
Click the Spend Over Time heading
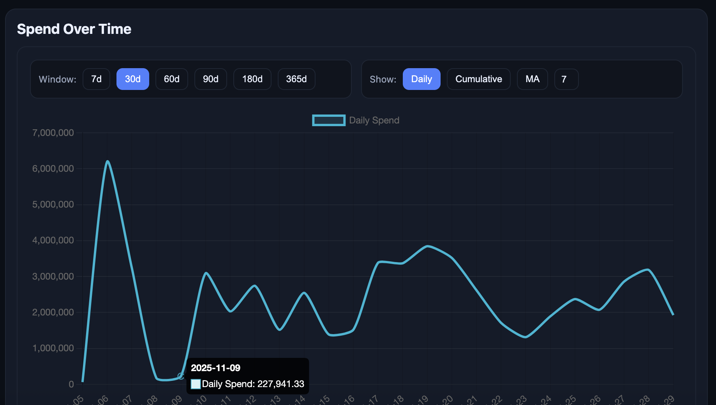pos(74,29)
